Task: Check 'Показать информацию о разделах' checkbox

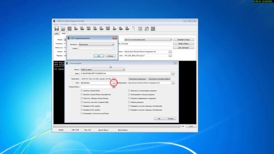Action: pos(129,98)
